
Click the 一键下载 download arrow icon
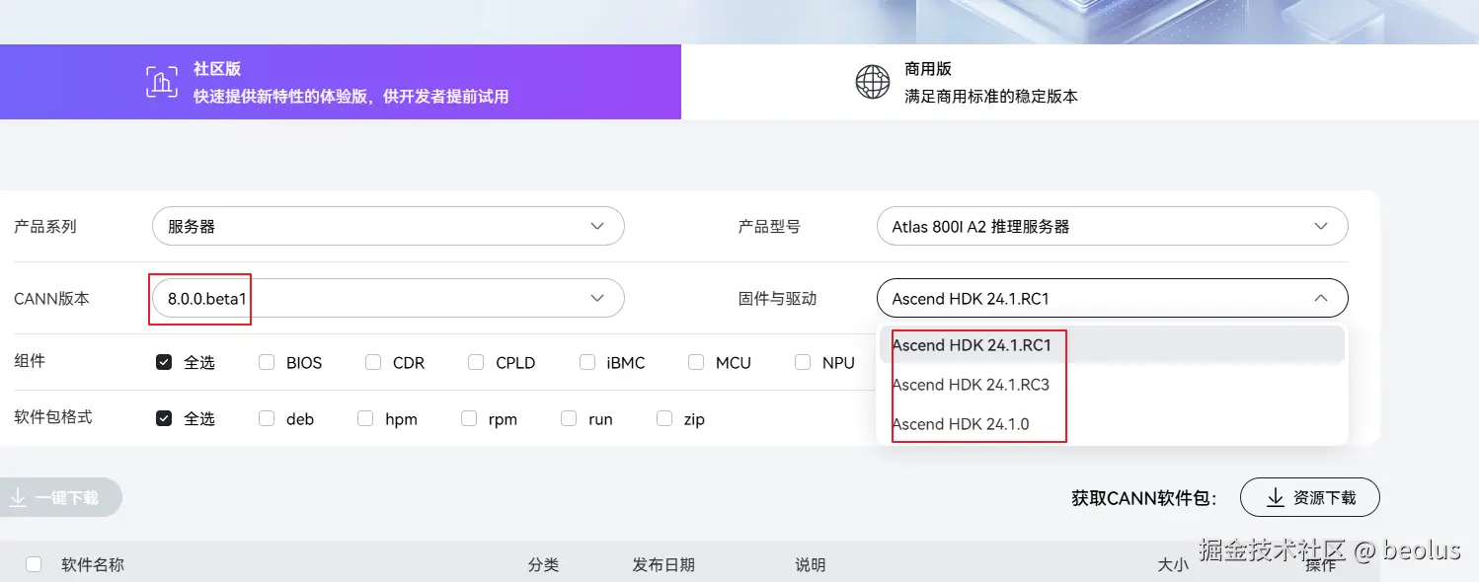point(18,498)
